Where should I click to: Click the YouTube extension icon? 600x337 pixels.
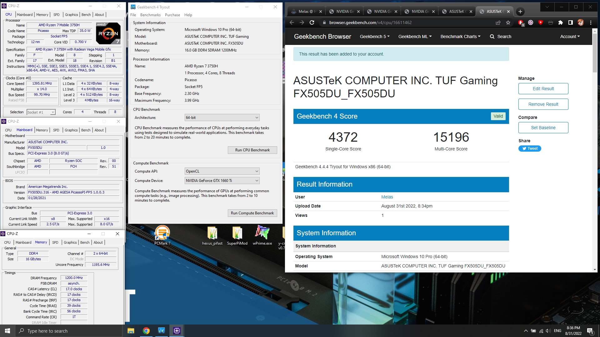coord(541,22)
